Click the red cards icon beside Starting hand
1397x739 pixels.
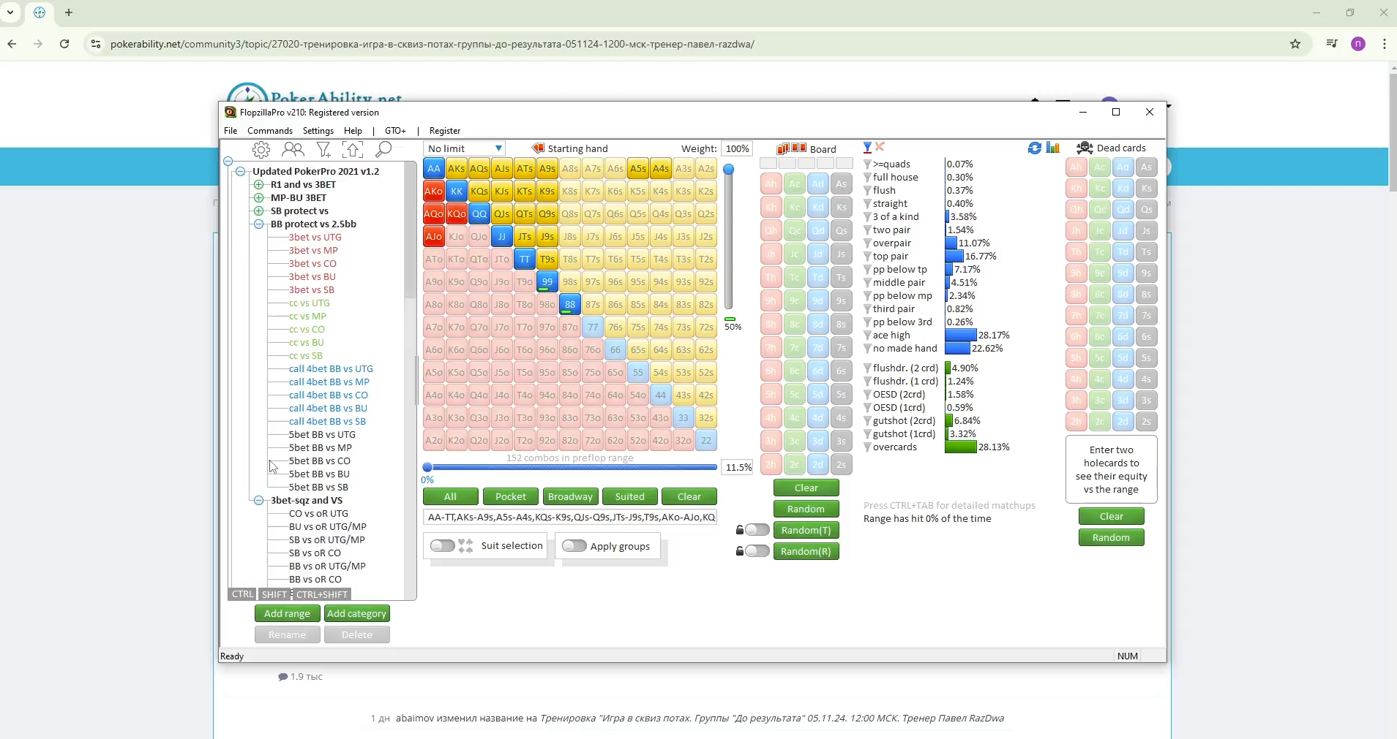click(x=538, y=148)
